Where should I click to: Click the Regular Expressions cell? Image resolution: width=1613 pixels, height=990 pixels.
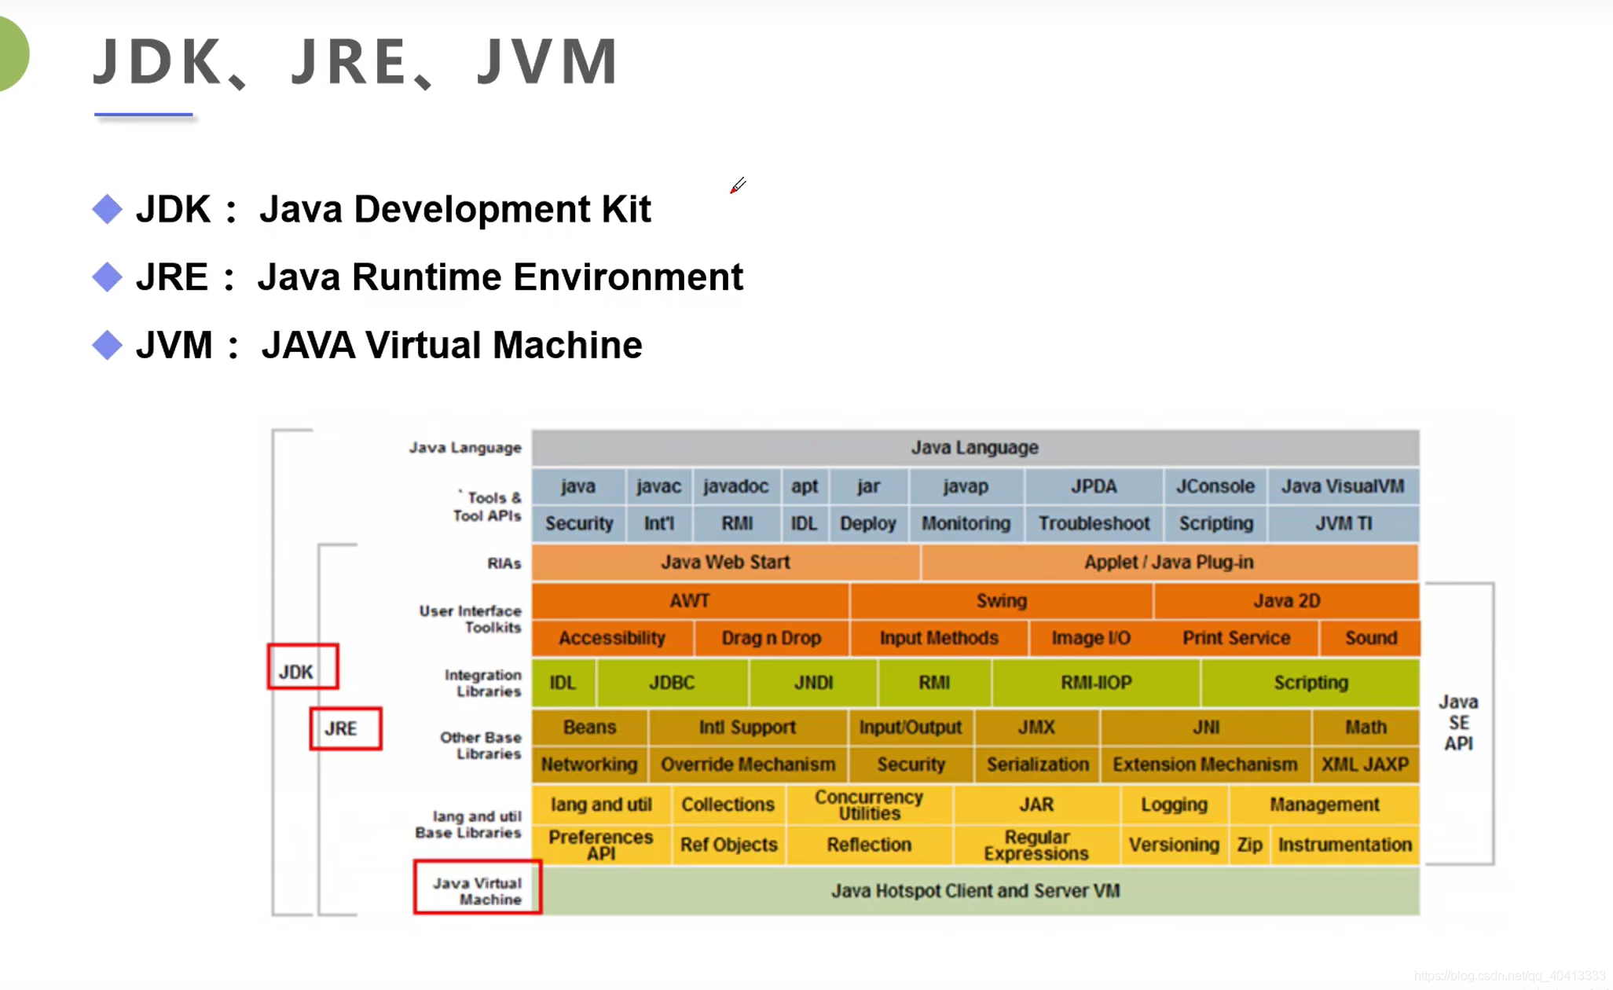tap(1036, 845)
